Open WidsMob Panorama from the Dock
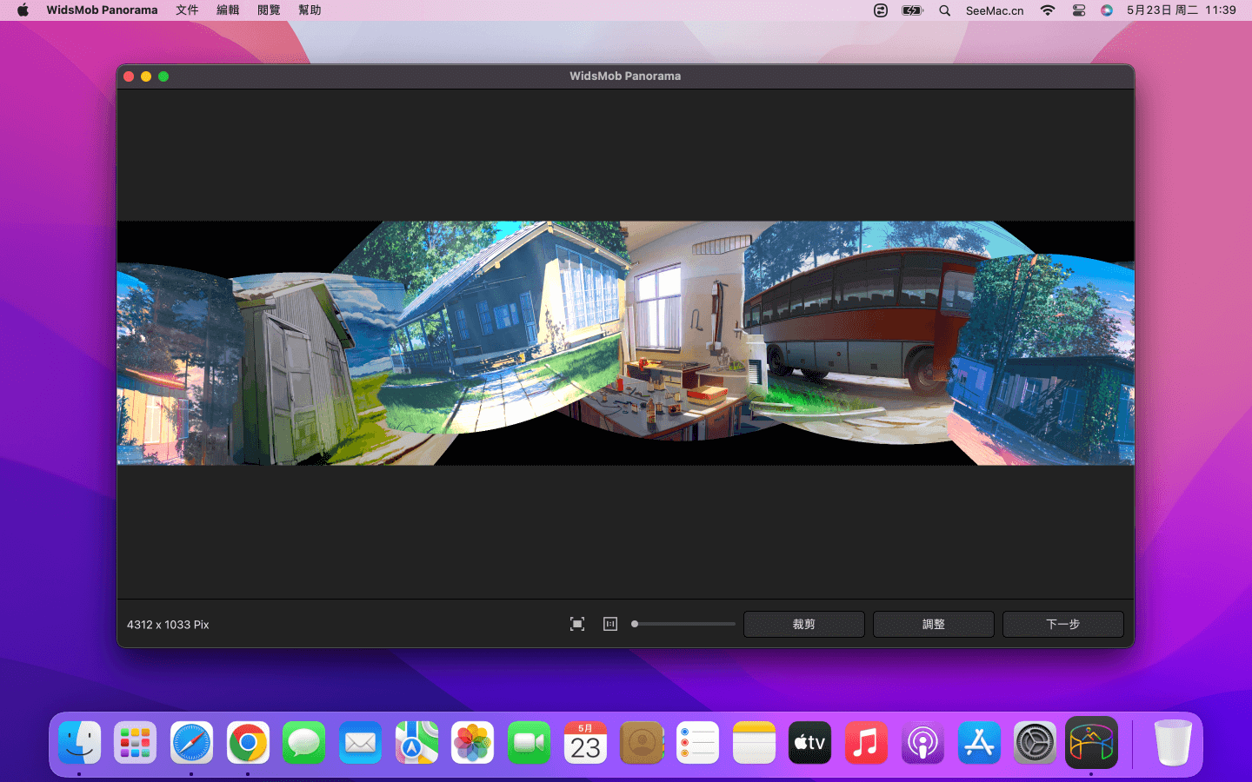 point(1091,743)
